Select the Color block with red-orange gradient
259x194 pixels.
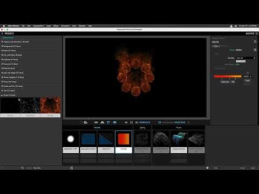(x=124, y=142)
